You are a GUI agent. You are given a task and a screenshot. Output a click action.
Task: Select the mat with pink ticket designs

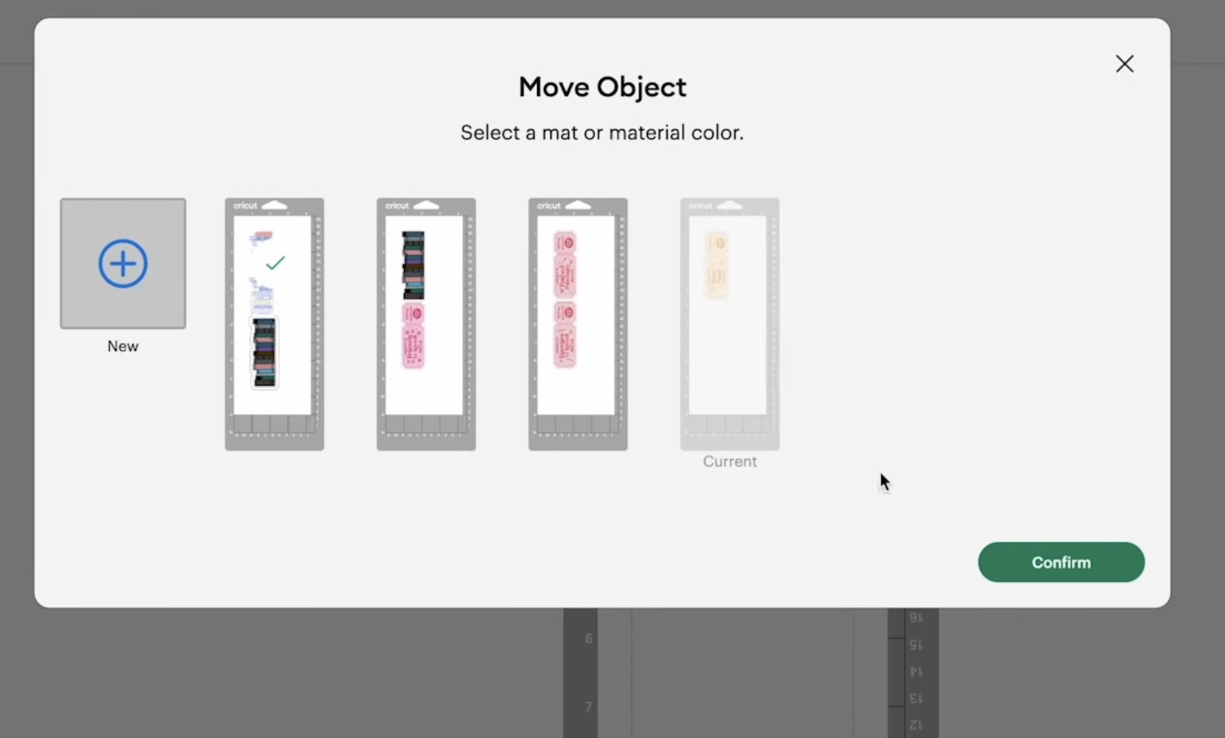(x=577, y=324)
